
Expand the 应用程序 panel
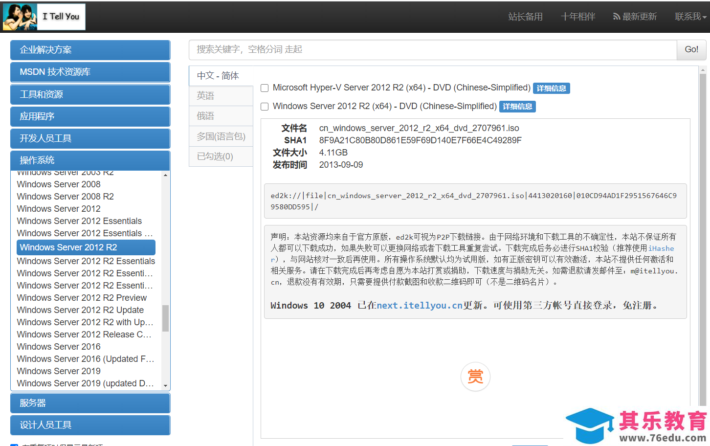90,116
